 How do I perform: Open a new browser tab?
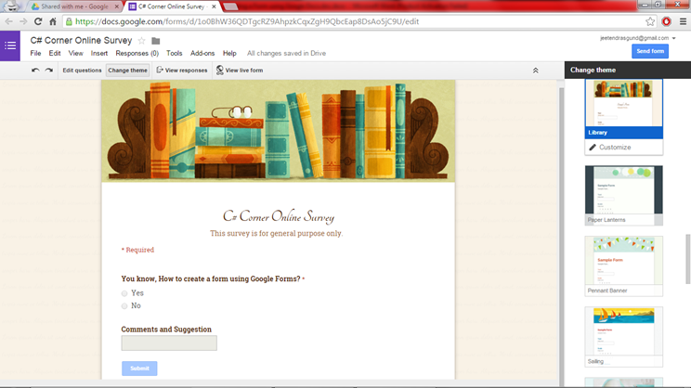(230, 6)
